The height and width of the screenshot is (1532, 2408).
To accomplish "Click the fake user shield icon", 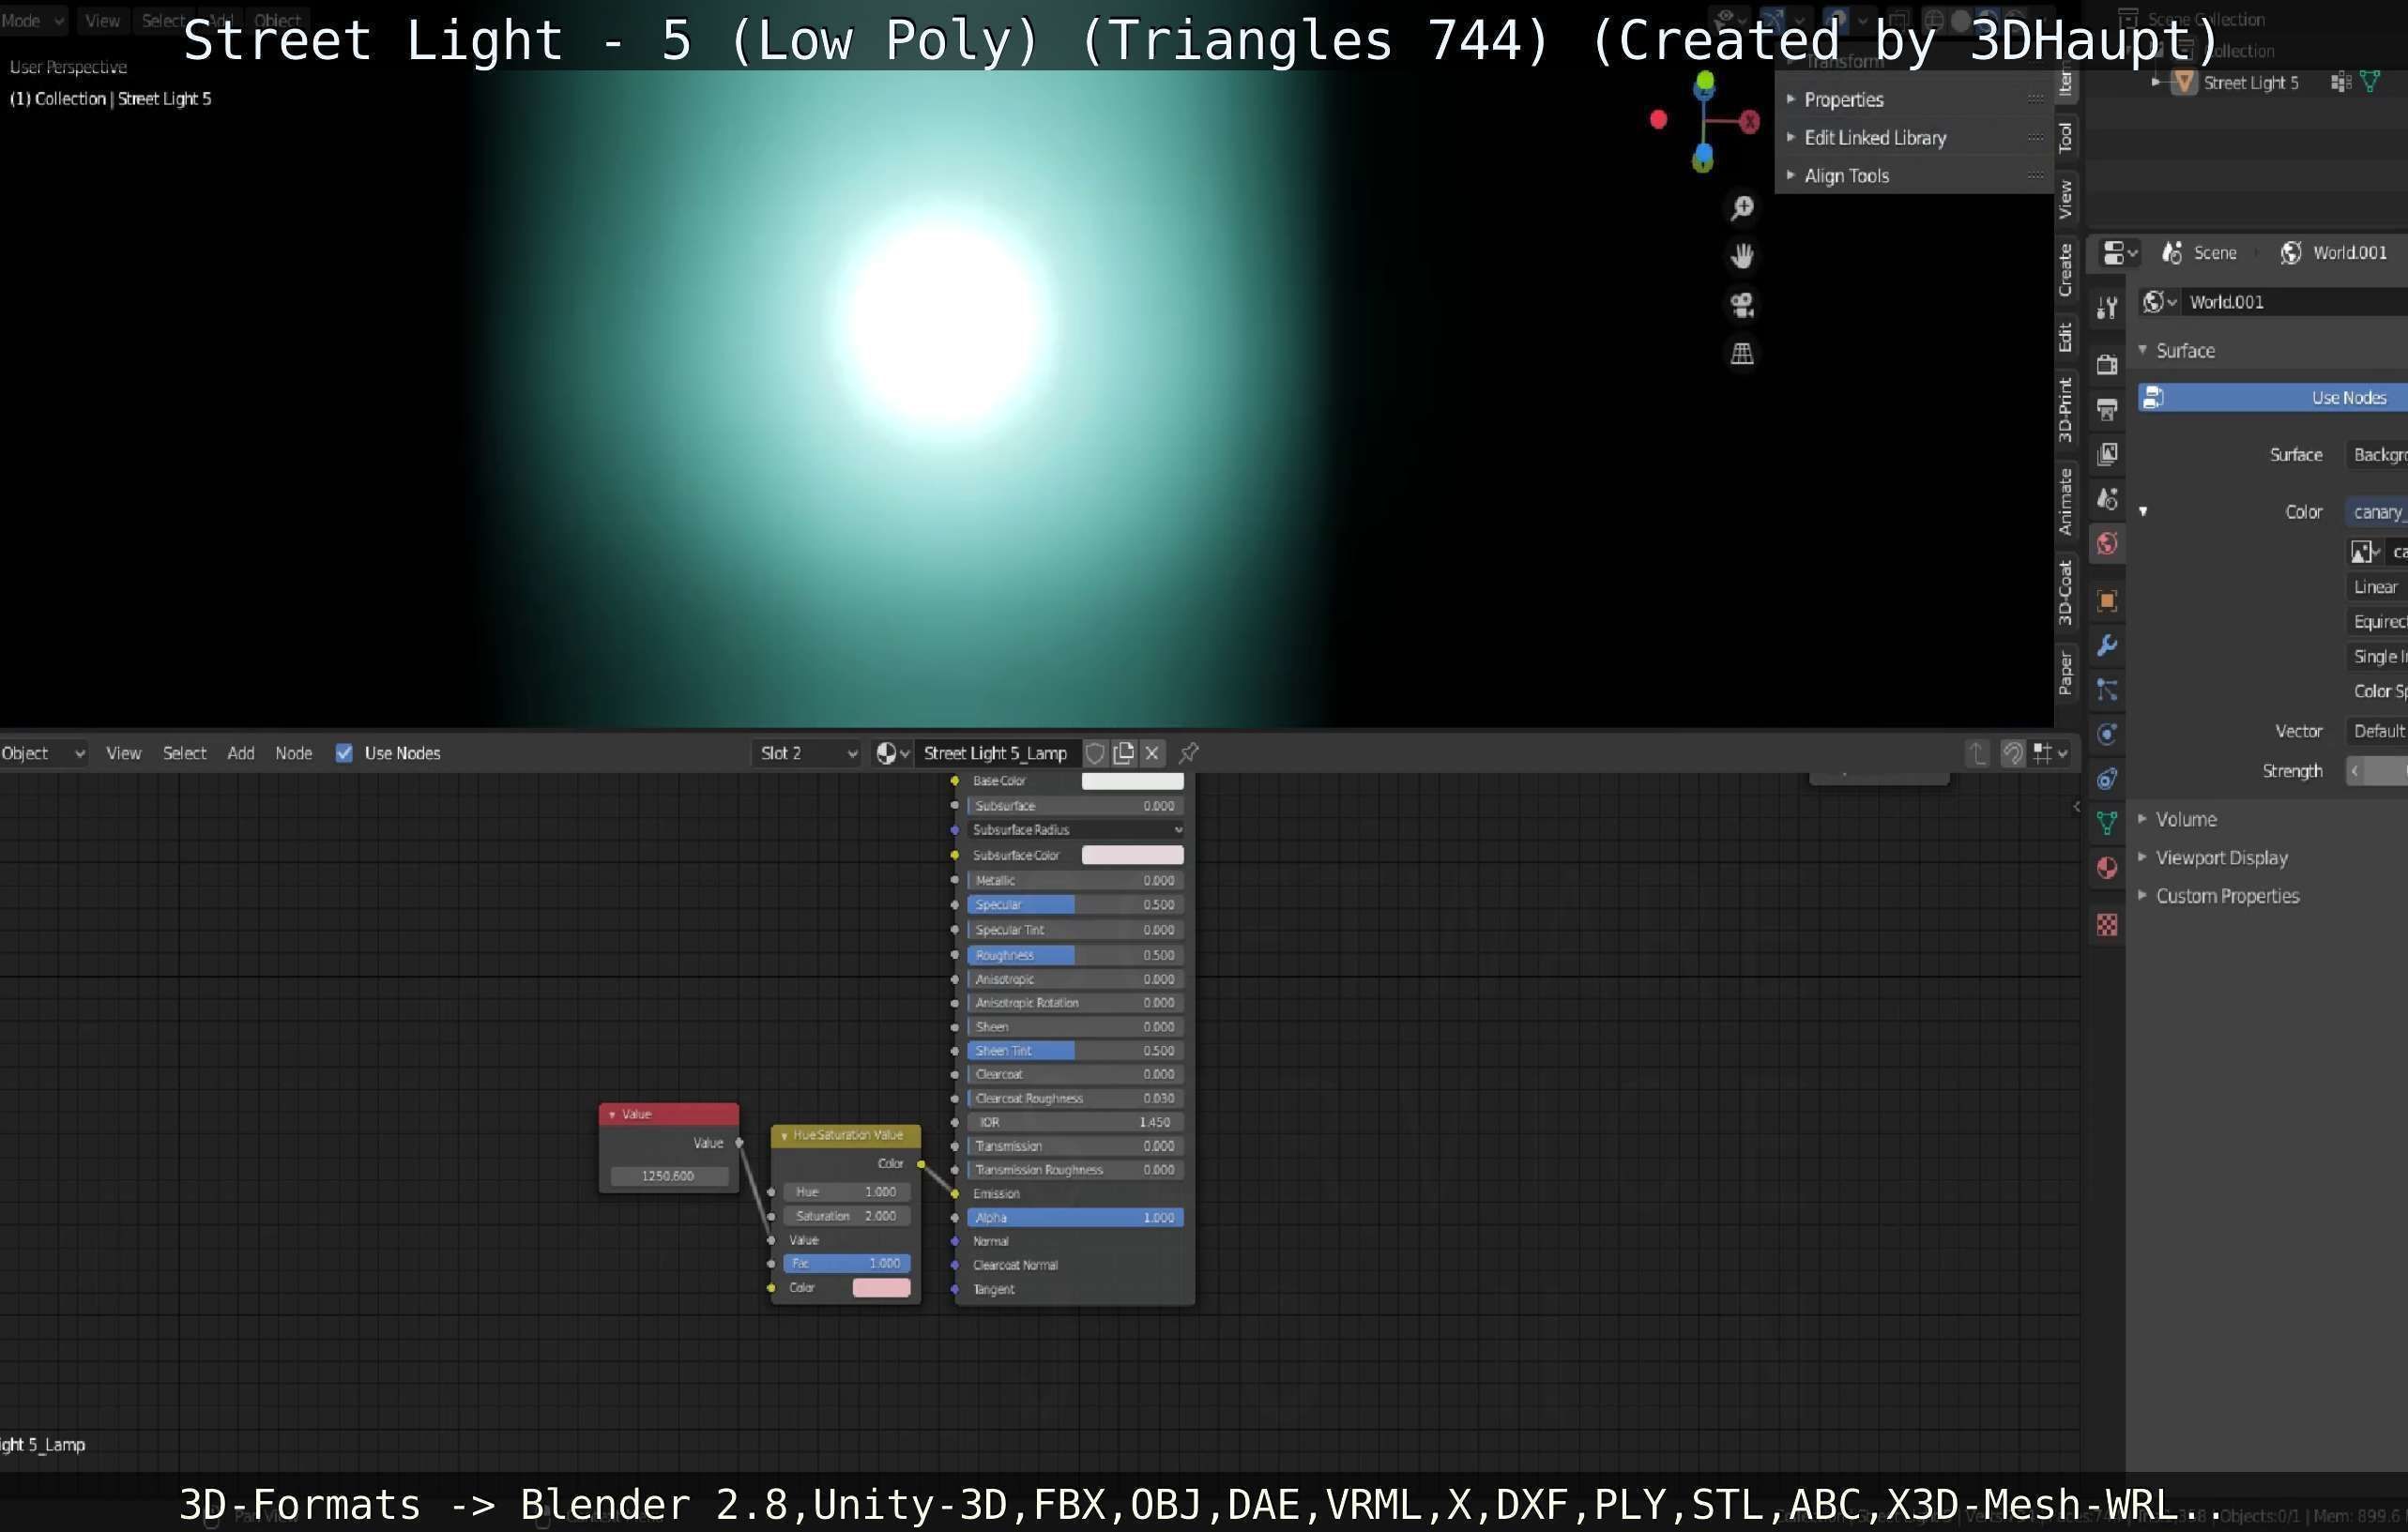I will [x=1095, y=753].
